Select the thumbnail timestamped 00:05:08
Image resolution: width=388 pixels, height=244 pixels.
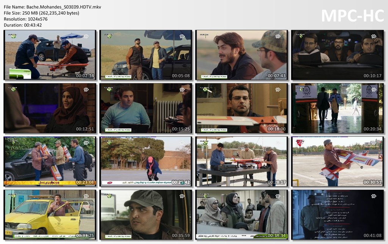pos(146,55)
